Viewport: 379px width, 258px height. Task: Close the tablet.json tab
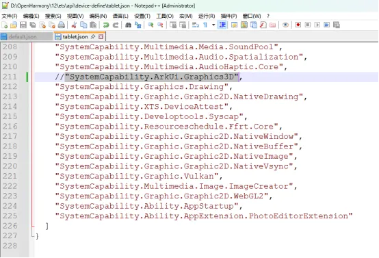coord(101,37)
